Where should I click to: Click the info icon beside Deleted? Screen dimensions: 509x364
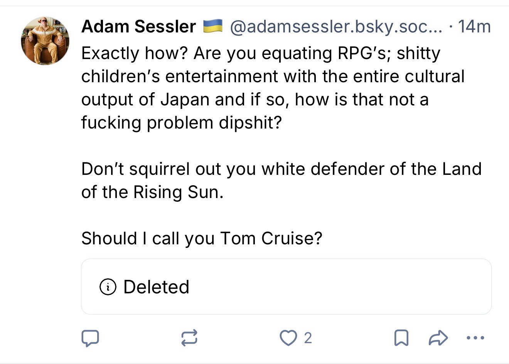(x=108, y=287)
